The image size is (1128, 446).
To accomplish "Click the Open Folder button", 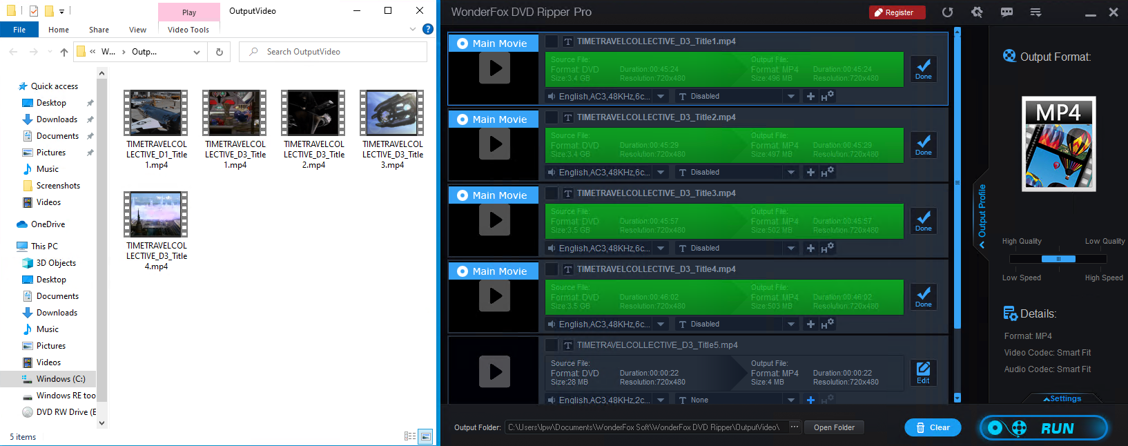I will coord(834,428).
